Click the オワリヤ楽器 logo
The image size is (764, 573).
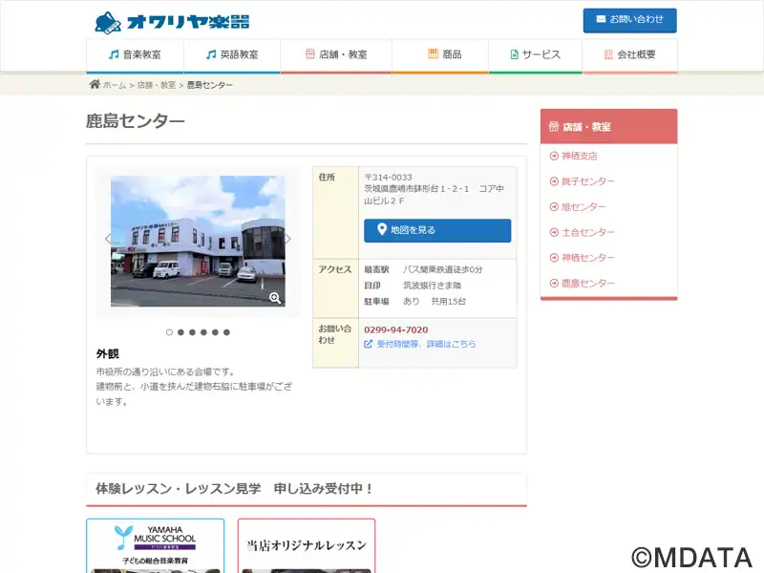pyautogui.click(x=172, y=21)
